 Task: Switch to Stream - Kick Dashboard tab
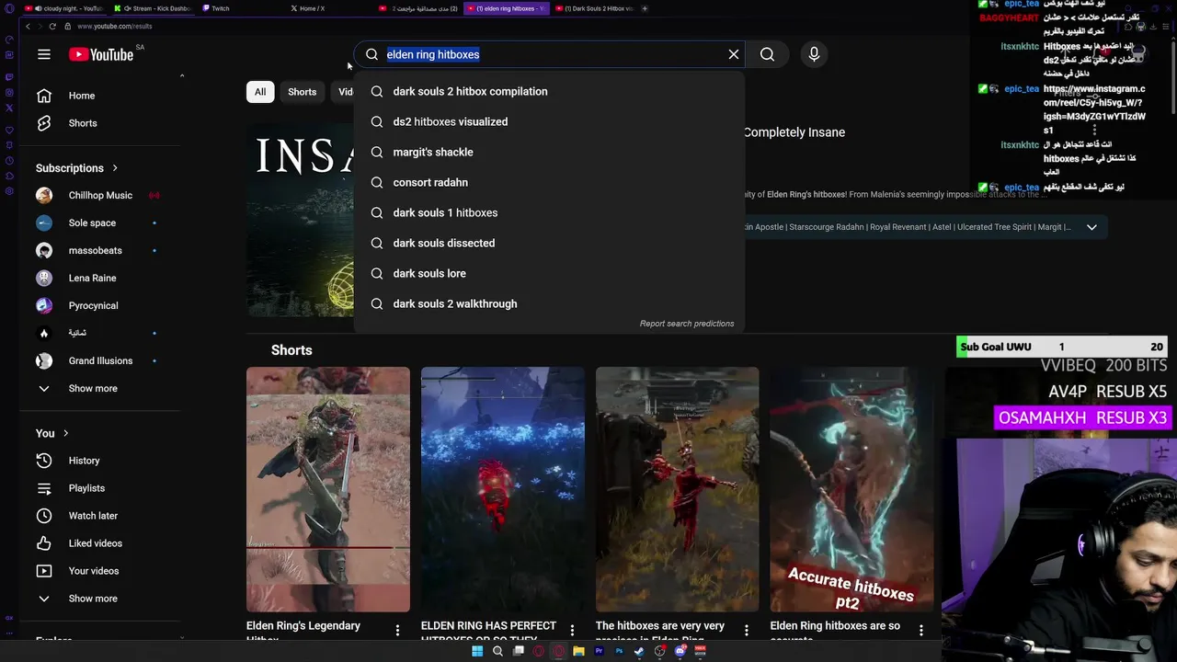(154, 8)
